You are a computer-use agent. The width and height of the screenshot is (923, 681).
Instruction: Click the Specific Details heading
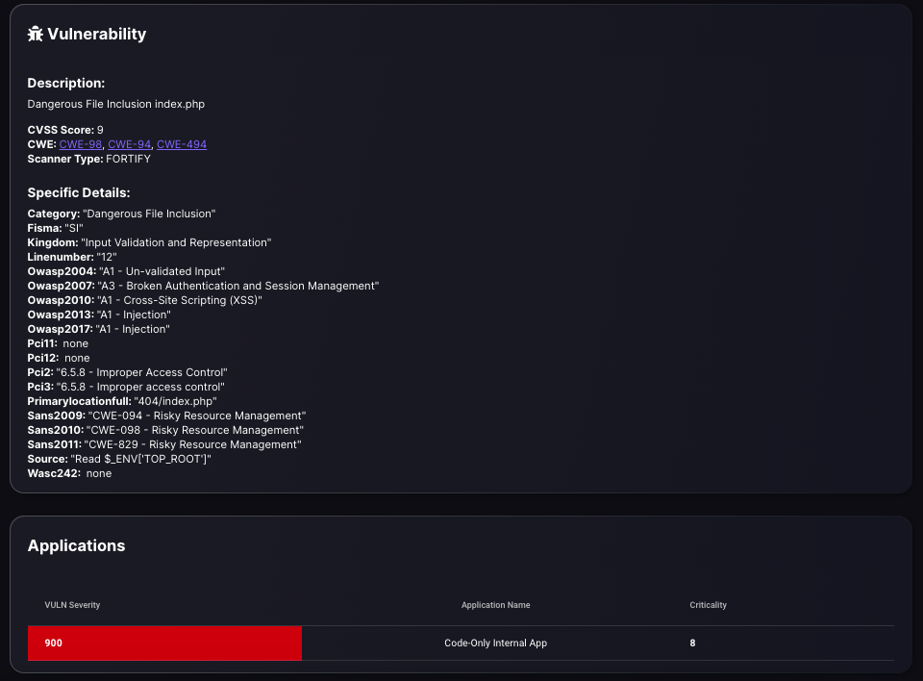[x=79, y=192]
